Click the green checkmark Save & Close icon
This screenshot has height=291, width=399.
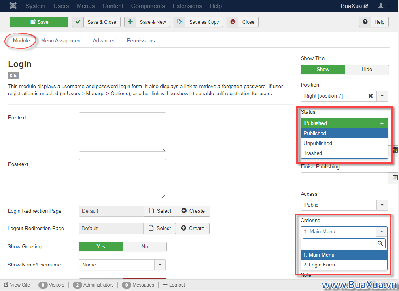click(78, 22)
